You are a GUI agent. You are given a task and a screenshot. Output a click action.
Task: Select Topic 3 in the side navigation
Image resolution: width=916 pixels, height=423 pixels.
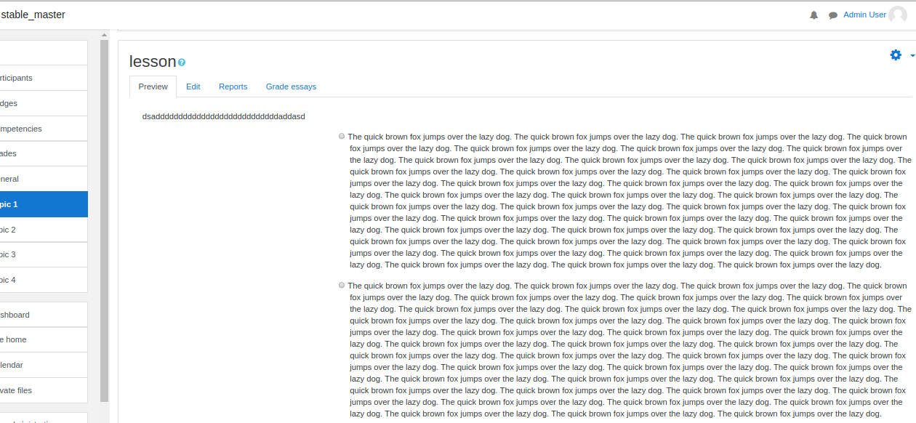[44, 254]
